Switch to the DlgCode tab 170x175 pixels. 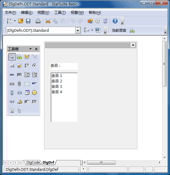[x=33, y=162]
